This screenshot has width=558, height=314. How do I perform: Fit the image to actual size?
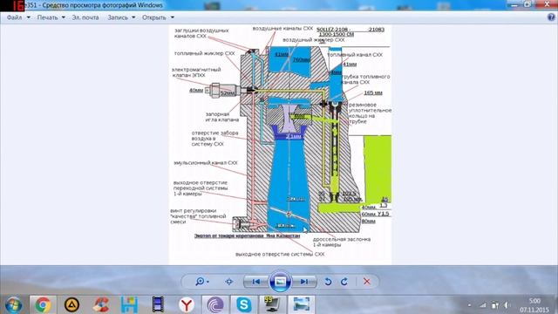228,282
